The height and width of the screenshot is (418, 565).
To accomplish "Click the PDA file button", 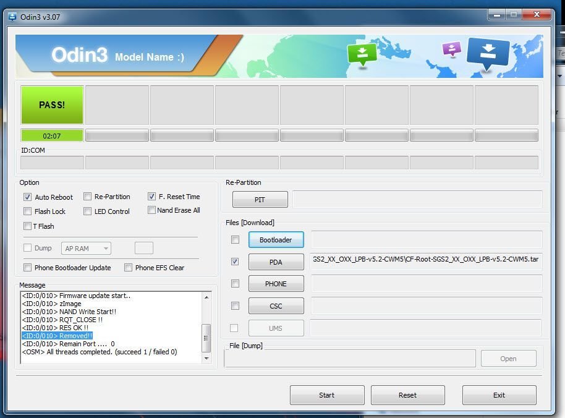I will [276, 262].
